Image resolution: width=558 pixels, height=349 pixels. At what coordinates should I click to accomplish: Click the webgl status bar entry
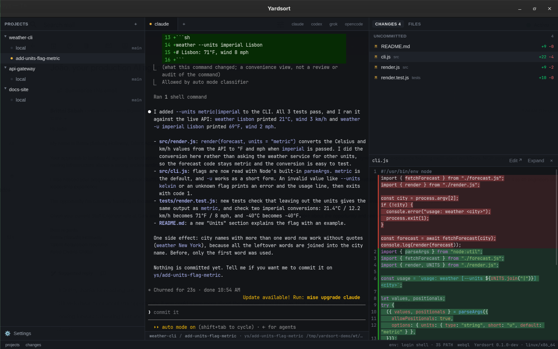click(463, 345)
